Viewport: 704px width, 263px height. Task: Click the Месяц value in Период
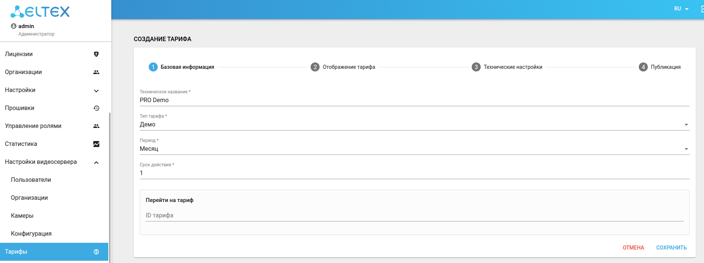pyautogui.click(x=149, y=149)
